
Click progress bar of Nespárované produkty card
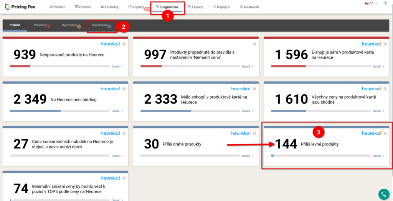click(x=59, y=66)
